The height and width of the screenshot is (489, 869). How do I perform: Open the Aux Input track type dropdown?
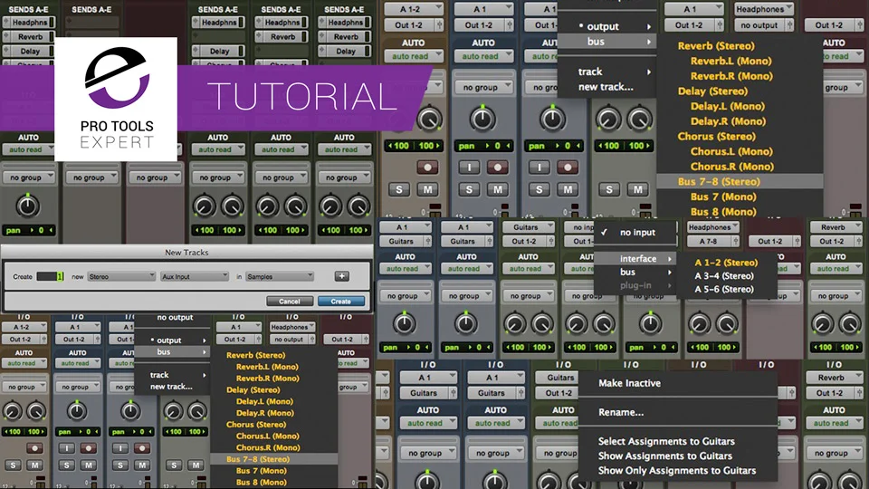[x=195, y=276]
